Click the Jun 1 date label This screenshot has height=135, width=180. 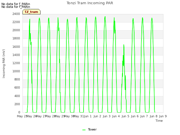(x=88, y=116)
